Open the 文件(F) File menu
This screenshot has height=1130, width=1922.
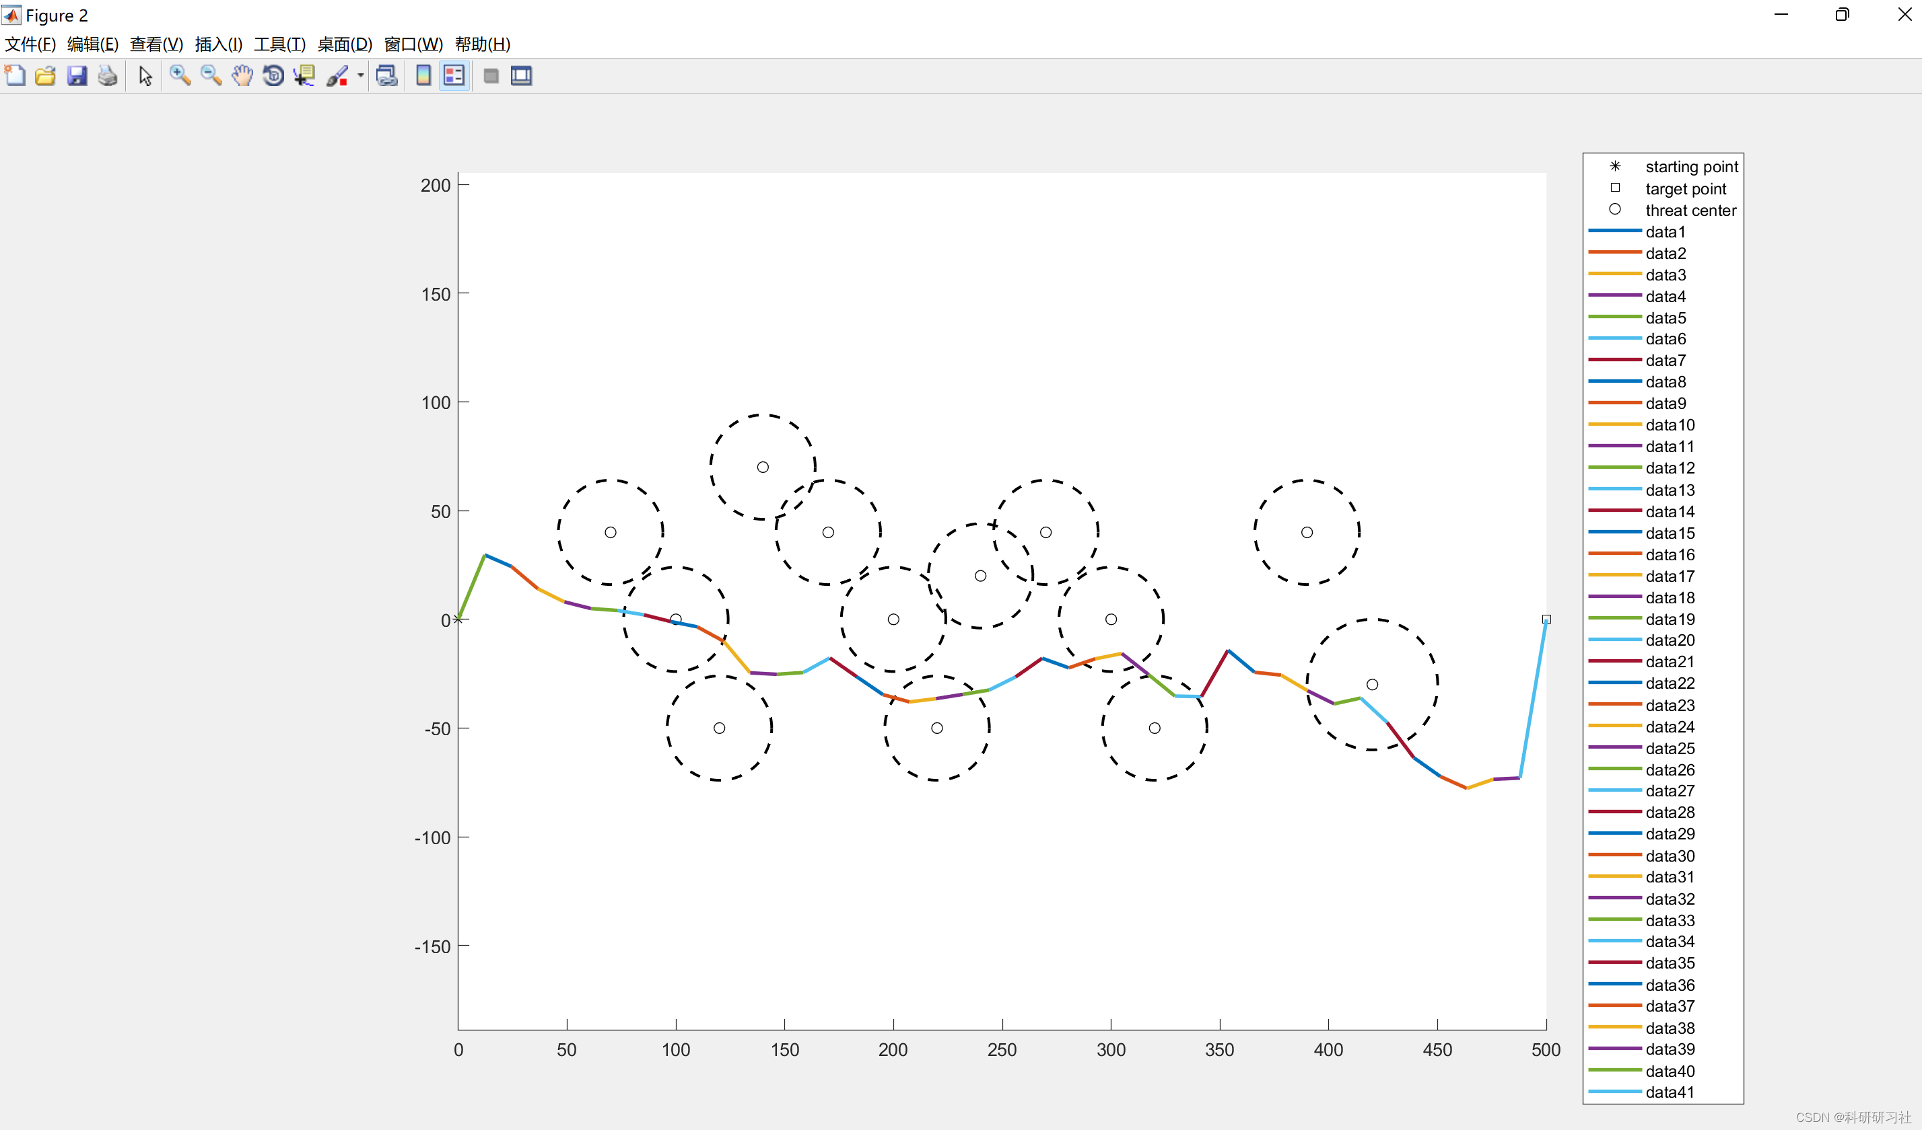pos(30,44)
